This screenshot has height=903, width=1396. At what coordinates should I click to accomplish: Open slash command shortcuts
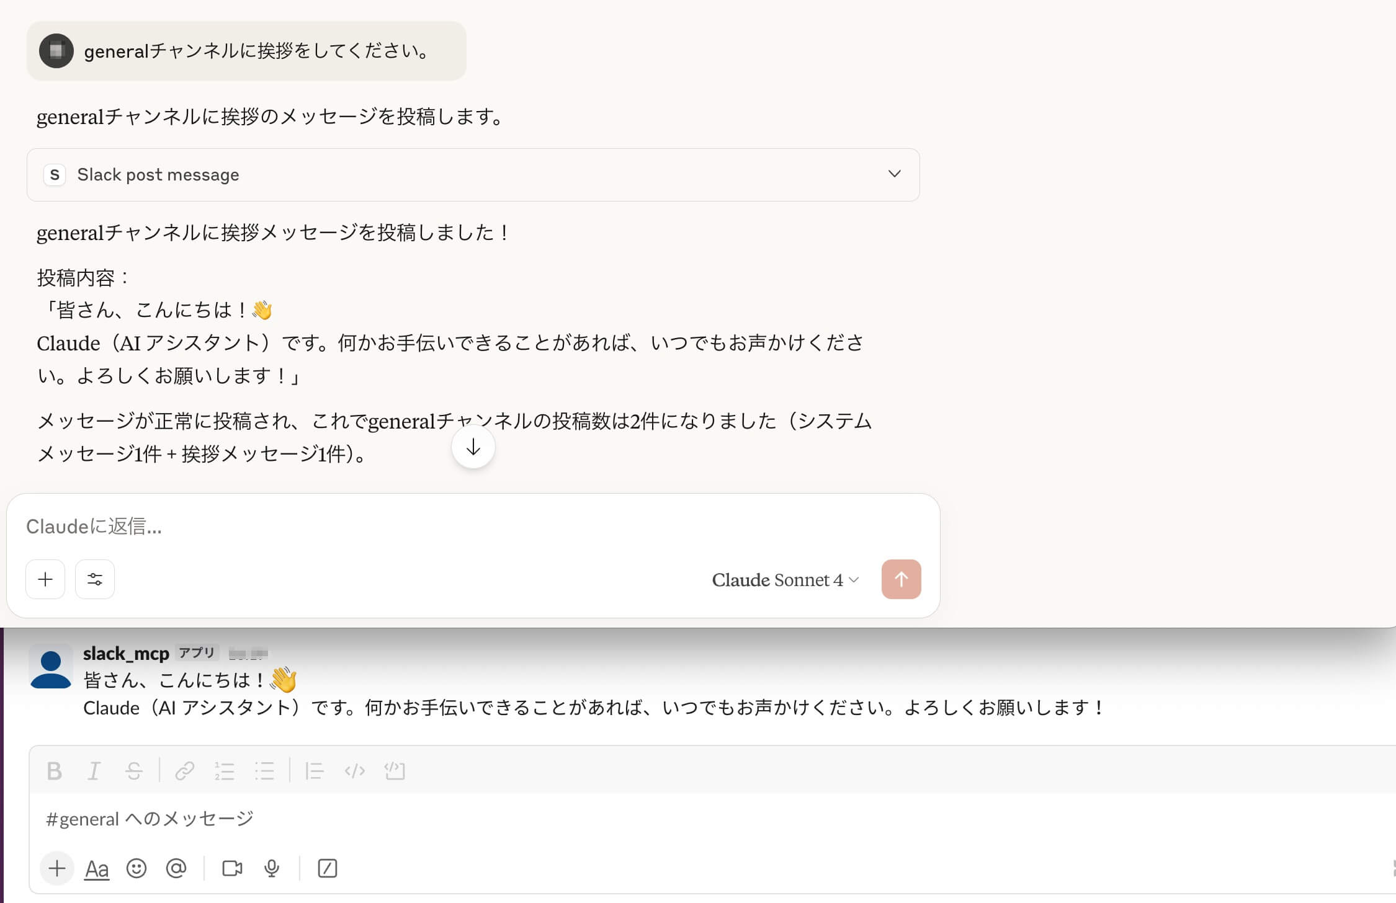point(327,868)
